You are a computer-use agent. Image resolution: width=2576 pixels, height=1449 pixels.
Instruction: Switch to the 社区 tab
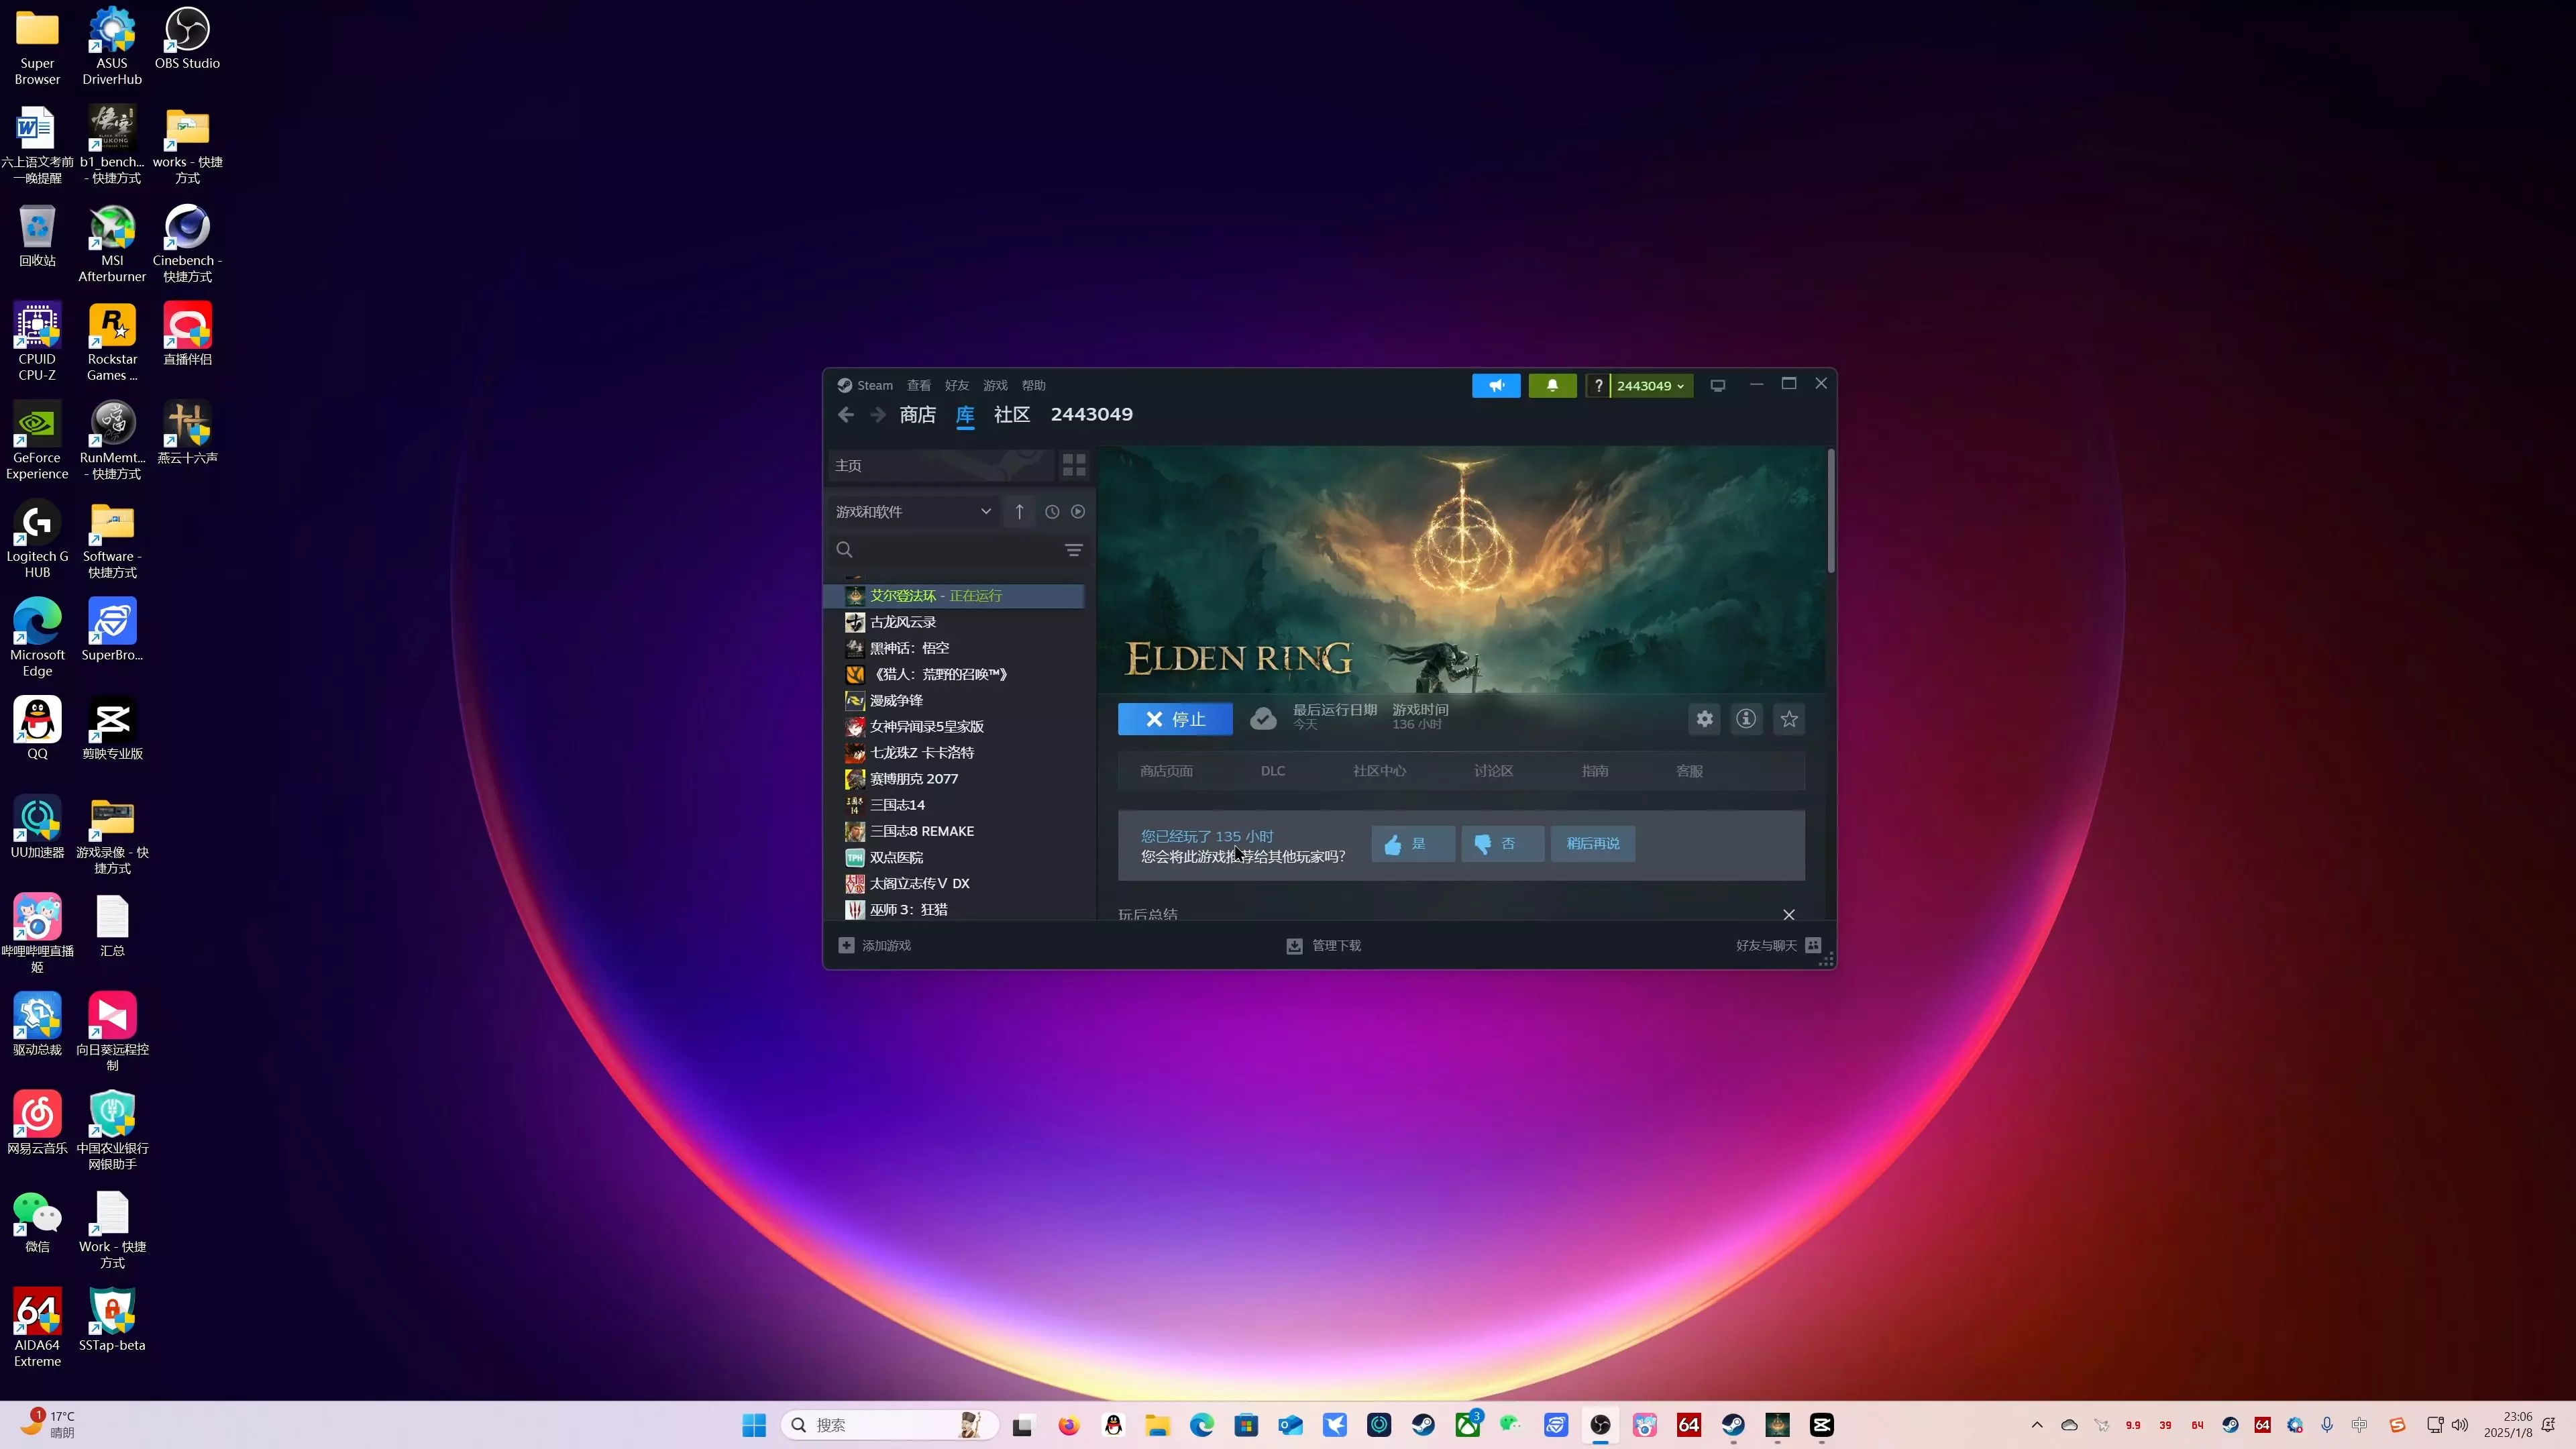coord(1012,414)
